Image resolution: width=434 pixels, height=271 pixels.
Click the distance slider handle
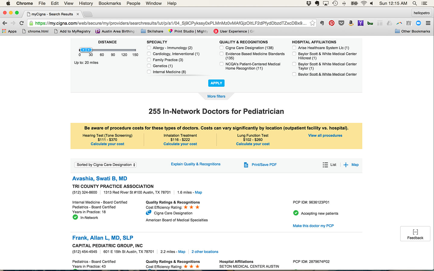[x=86, y=50]
